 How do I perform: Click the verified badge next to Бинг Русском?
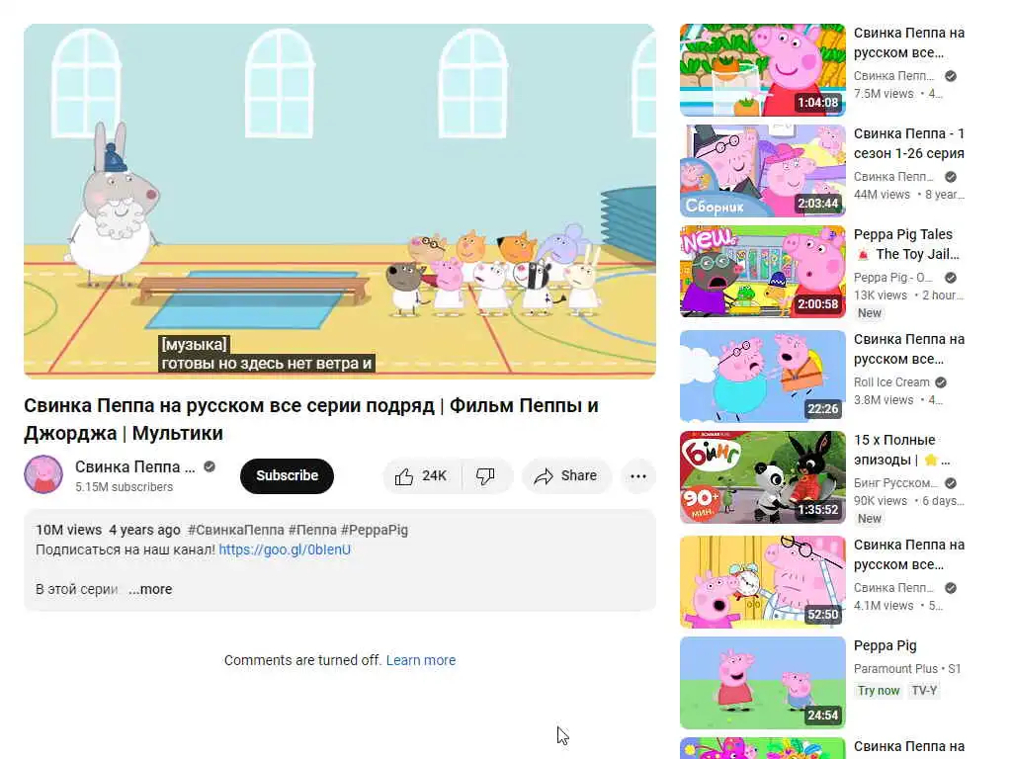click(950, 482)
